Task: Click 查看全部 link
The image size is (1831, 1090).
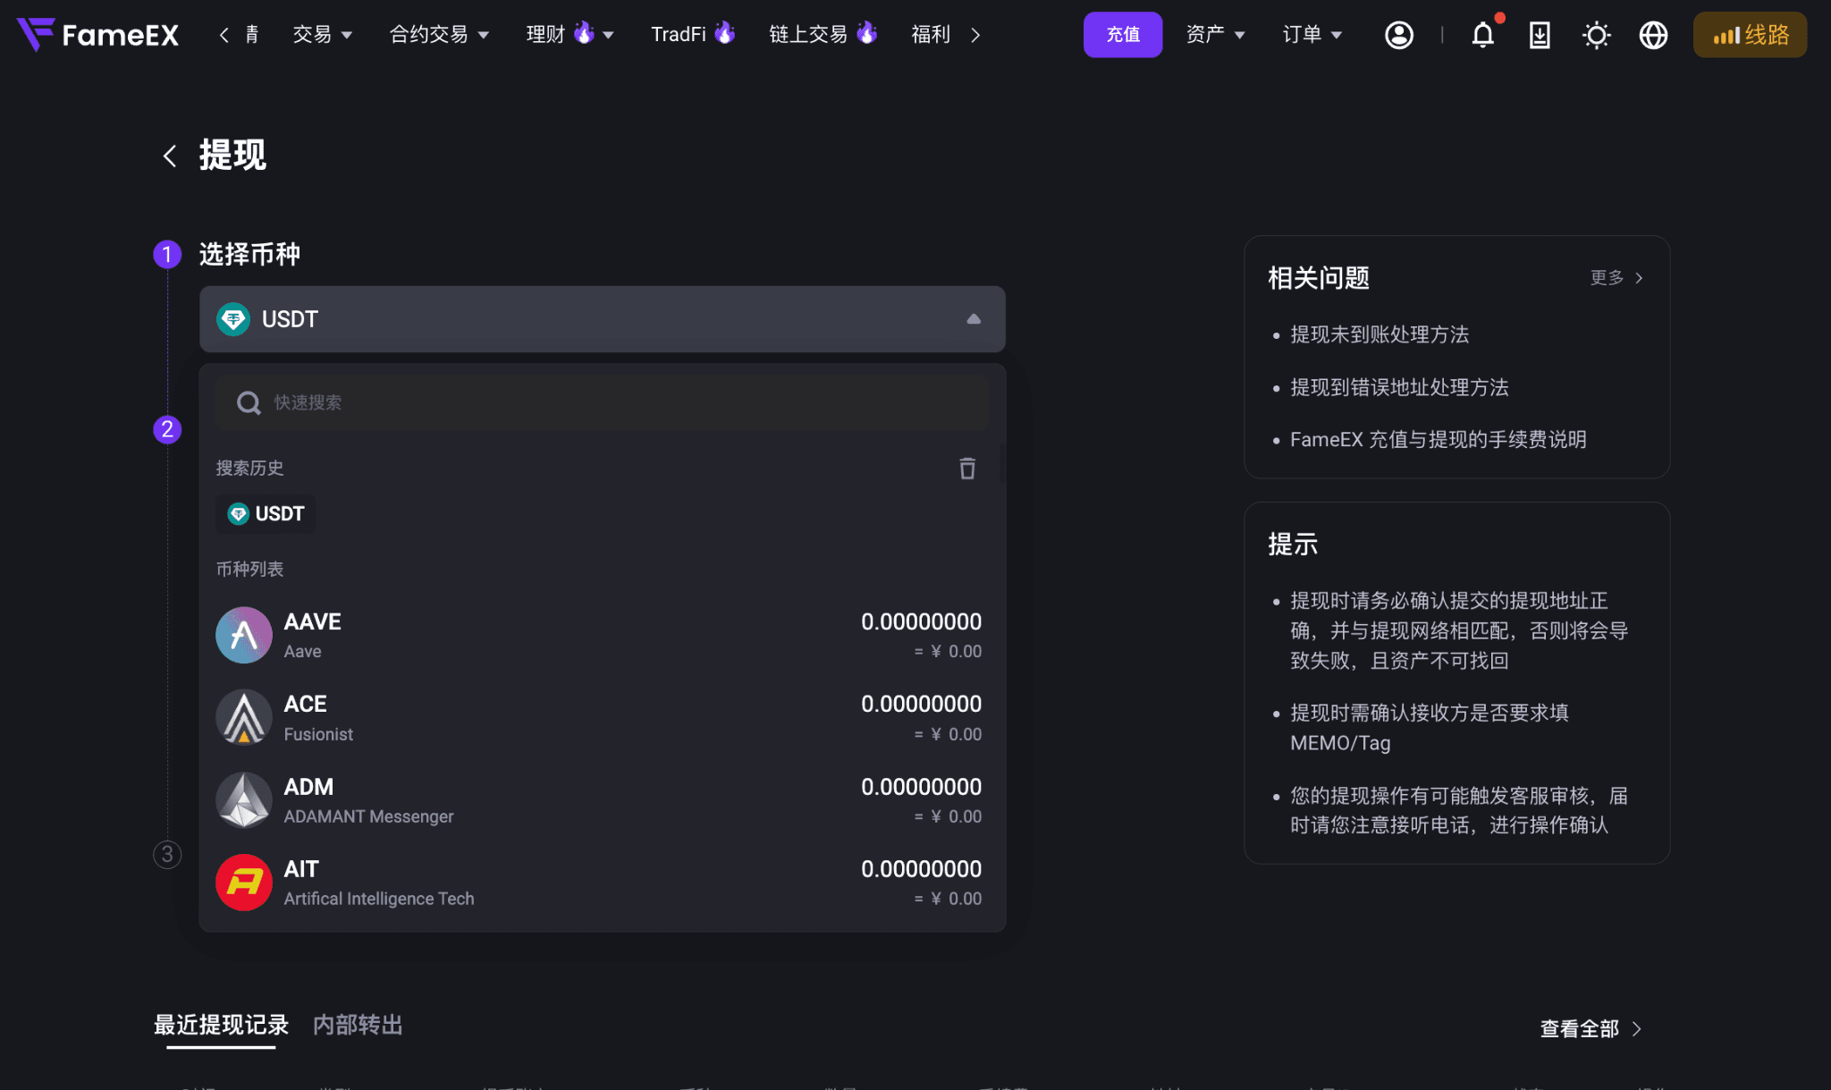Action: 1591,1028
